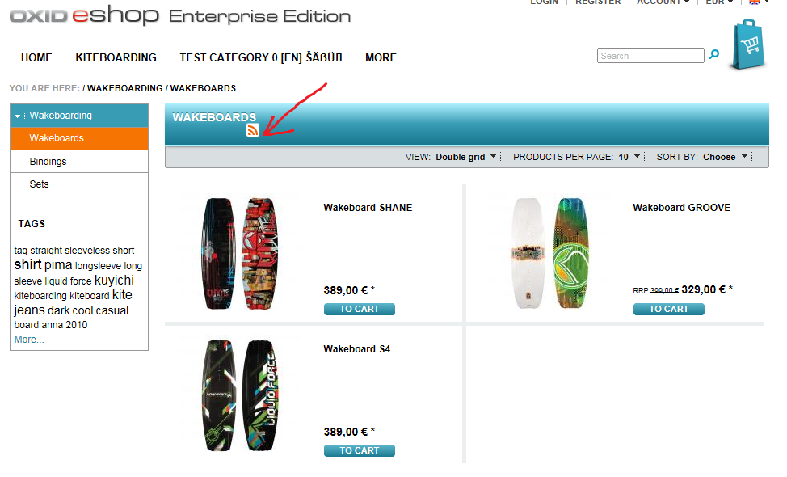
Task: Click the RSS feed icon under Wakeboards
Action: pyautogui.click(x=253, y=131)
